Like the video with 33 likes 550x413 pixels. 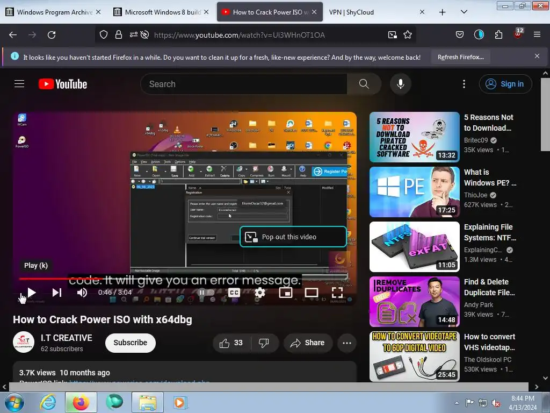tap(231, 343)
